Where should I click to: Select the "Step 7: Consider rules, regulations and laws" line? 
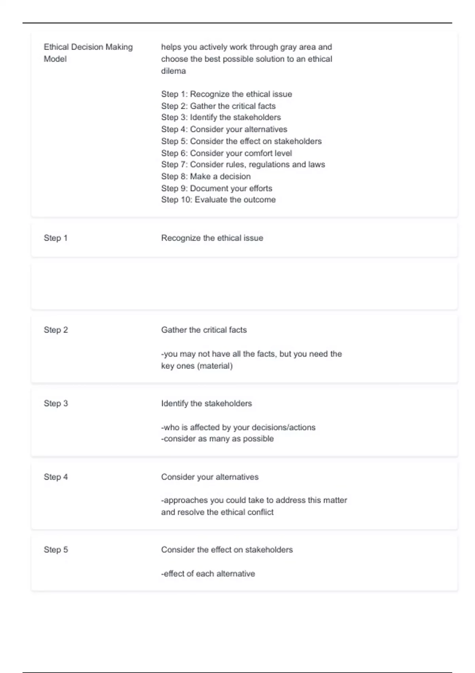tap(243, 165)
